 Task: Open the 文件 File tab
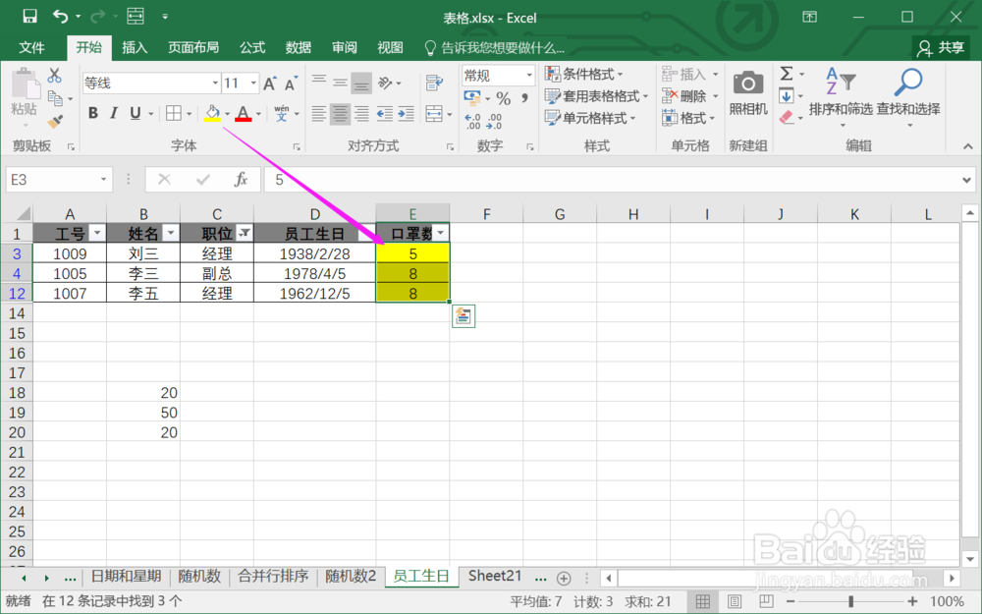[31, 47]
